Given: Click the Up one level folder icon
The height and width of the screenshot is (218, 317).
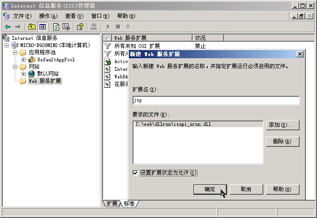Looking at the screenshot, I should pyautogui.click(x=32, y=27).
